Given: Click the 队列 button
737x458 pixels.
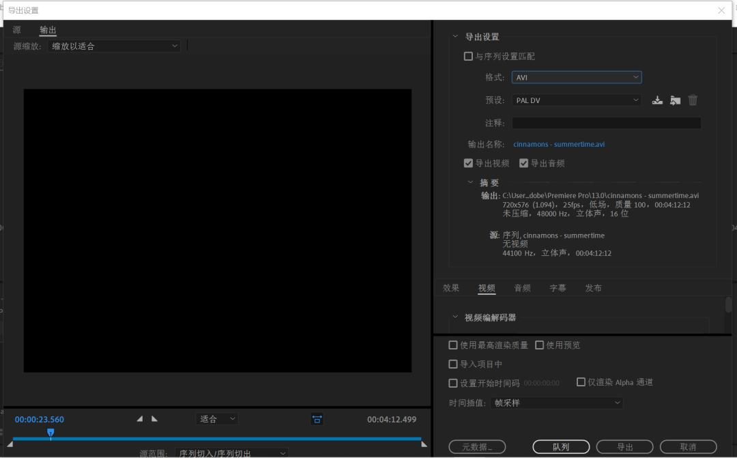Looking at the screenshot, I should click(x=560, y=446).
